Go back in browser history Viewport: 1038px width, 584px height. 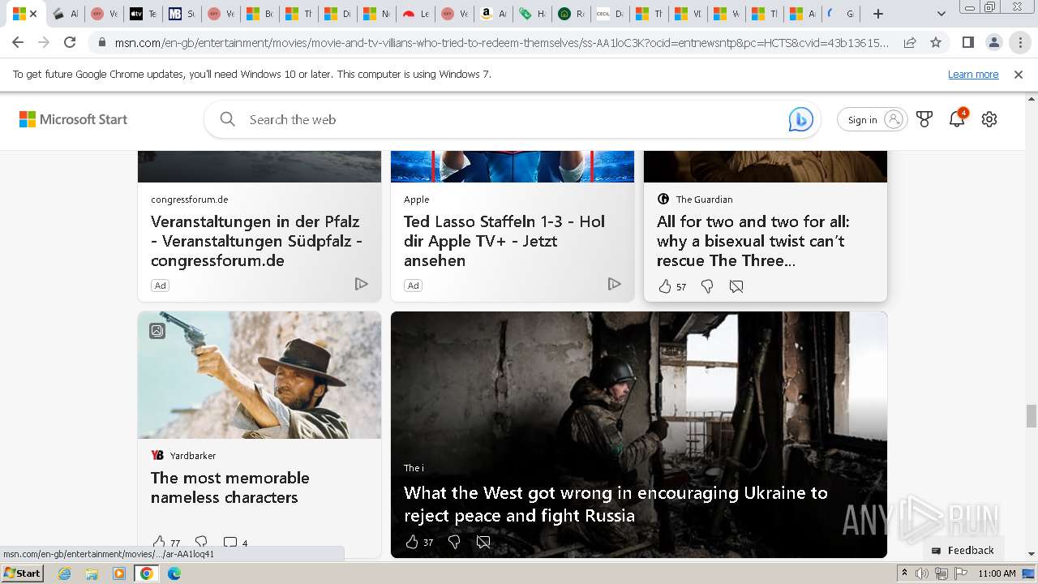[18, 42]
